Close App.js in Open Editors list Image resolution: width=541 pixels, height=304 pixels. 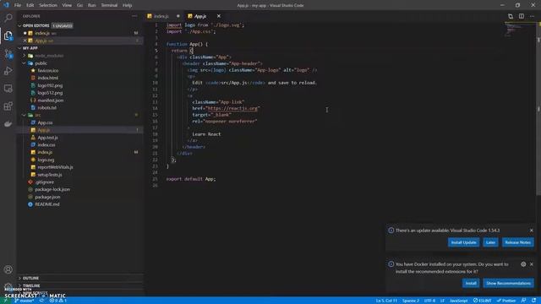25,41
